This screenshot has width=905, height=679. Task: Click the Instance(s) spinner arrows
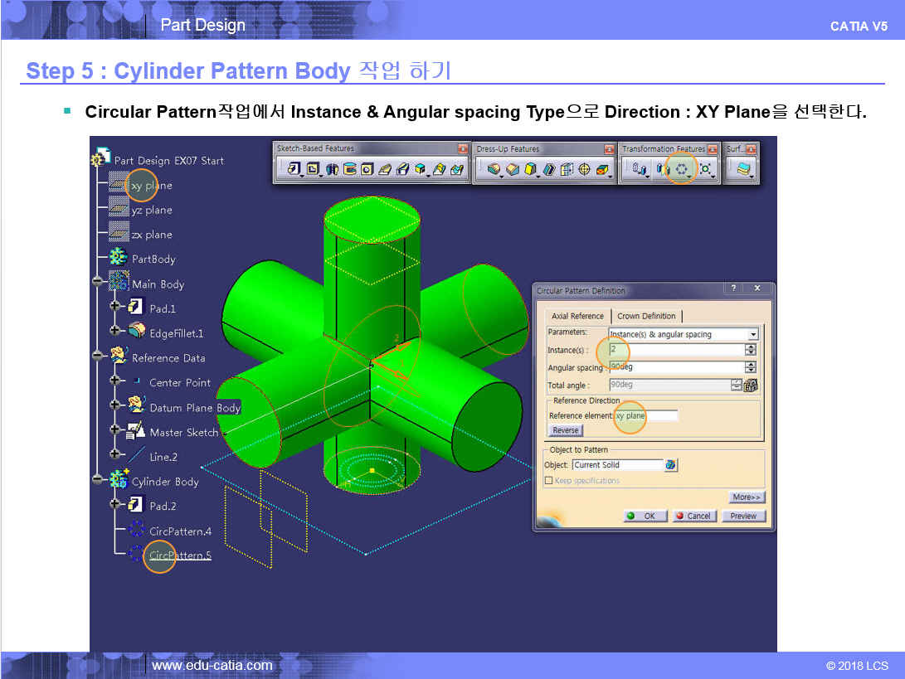click(751, 351)
